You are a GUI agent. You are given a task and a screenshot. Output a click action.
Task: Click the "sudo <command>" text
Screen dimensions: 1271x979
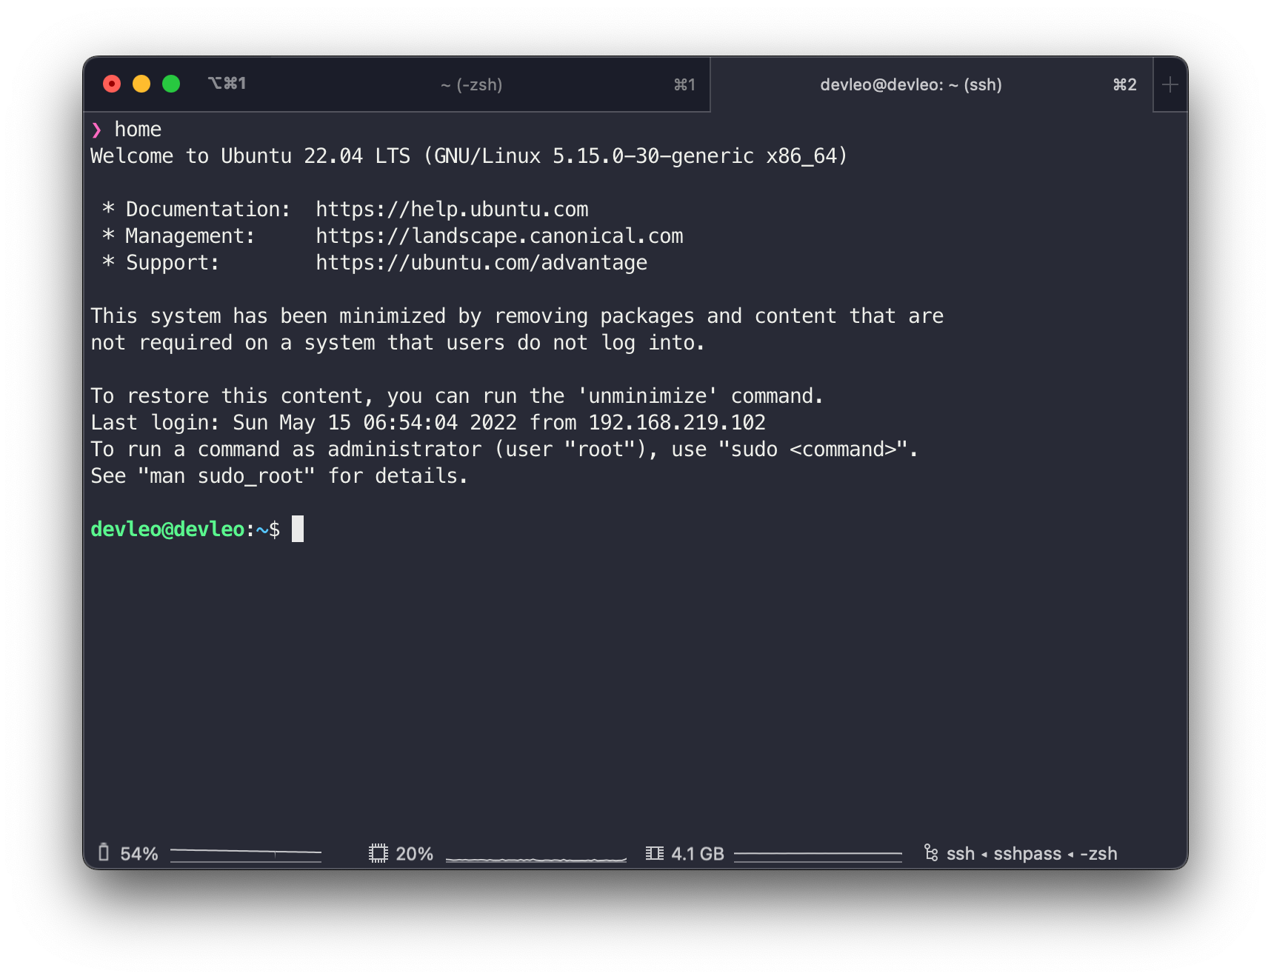[813, 450]
